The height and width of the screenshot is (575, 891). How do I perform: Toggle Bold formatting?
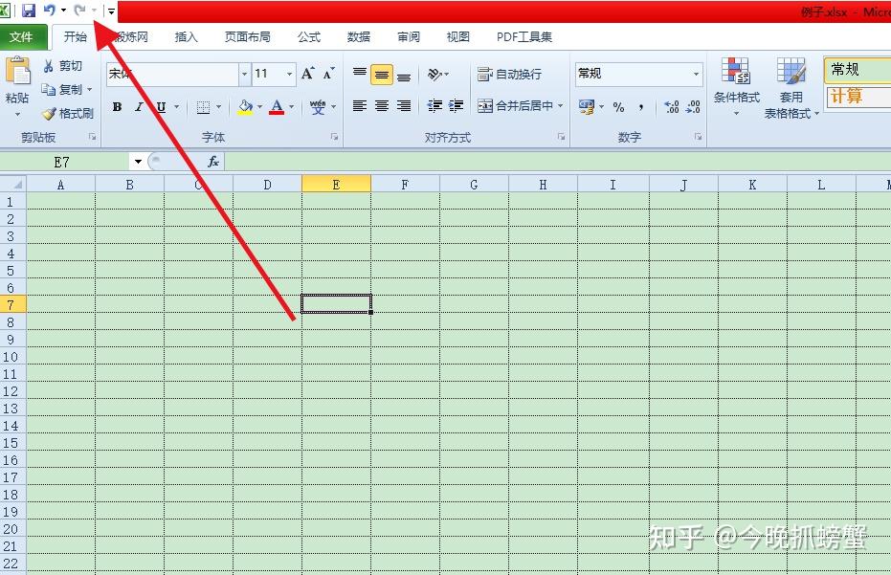click(117, 106)
